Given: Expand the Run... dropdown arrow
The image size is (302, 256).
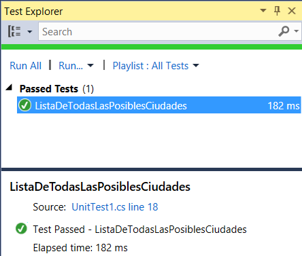Looking at the screenshot, I should point(90,66).
